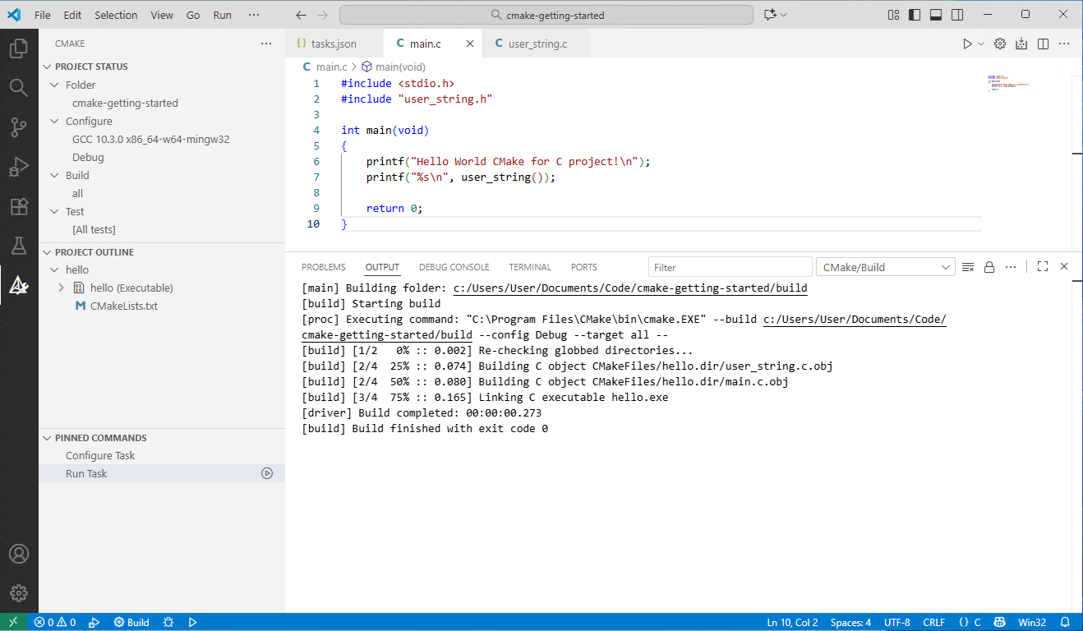Viewport: 1083px width, 631px height.
Task: Open the build folder path link
Action: (630, 288)
